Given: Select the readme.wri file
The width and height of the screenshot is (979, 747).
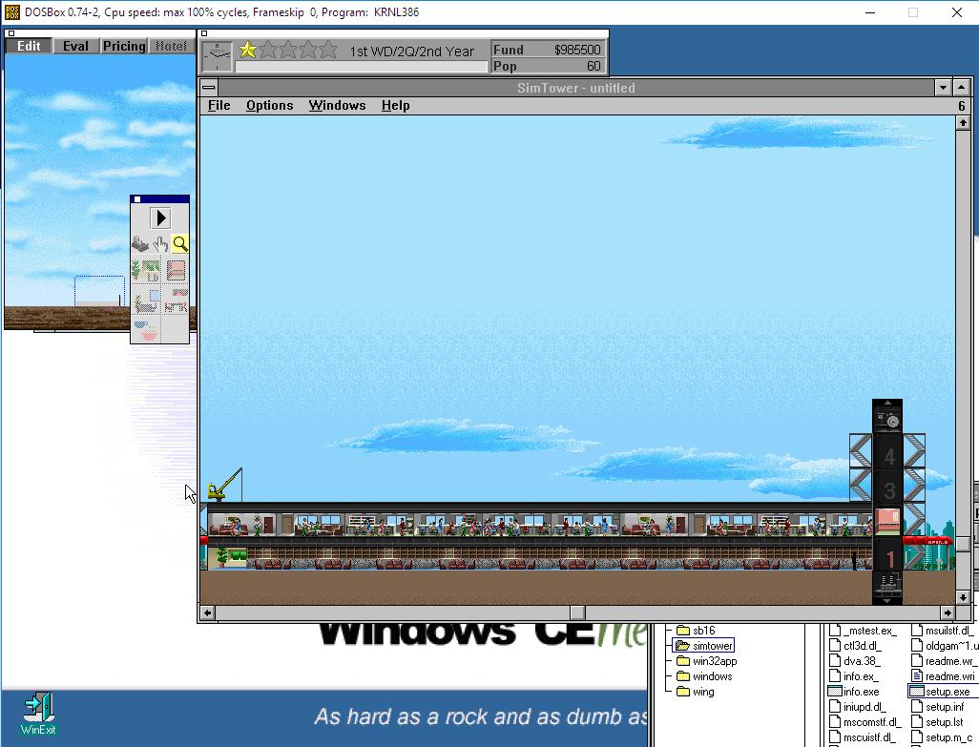Looking at the screenshot, I should click(942, 676).
